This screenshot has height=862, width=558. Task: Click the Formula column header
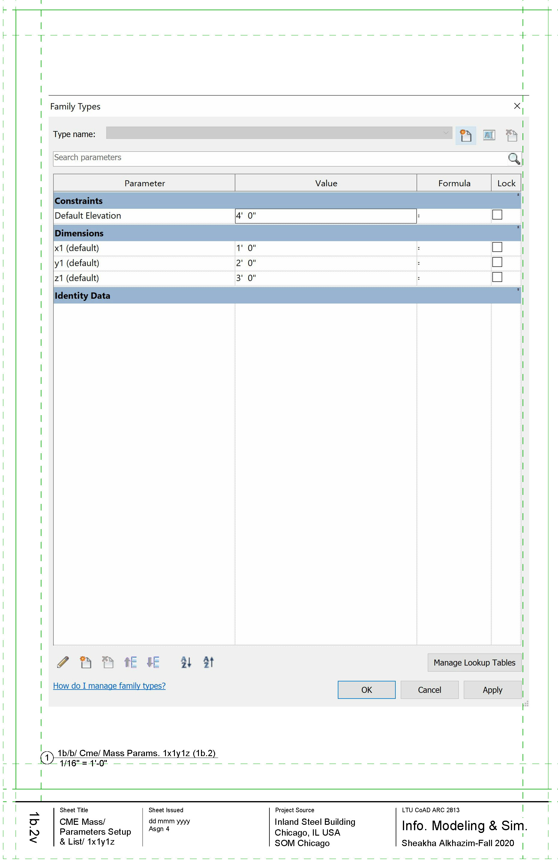(x=454, y=183)
